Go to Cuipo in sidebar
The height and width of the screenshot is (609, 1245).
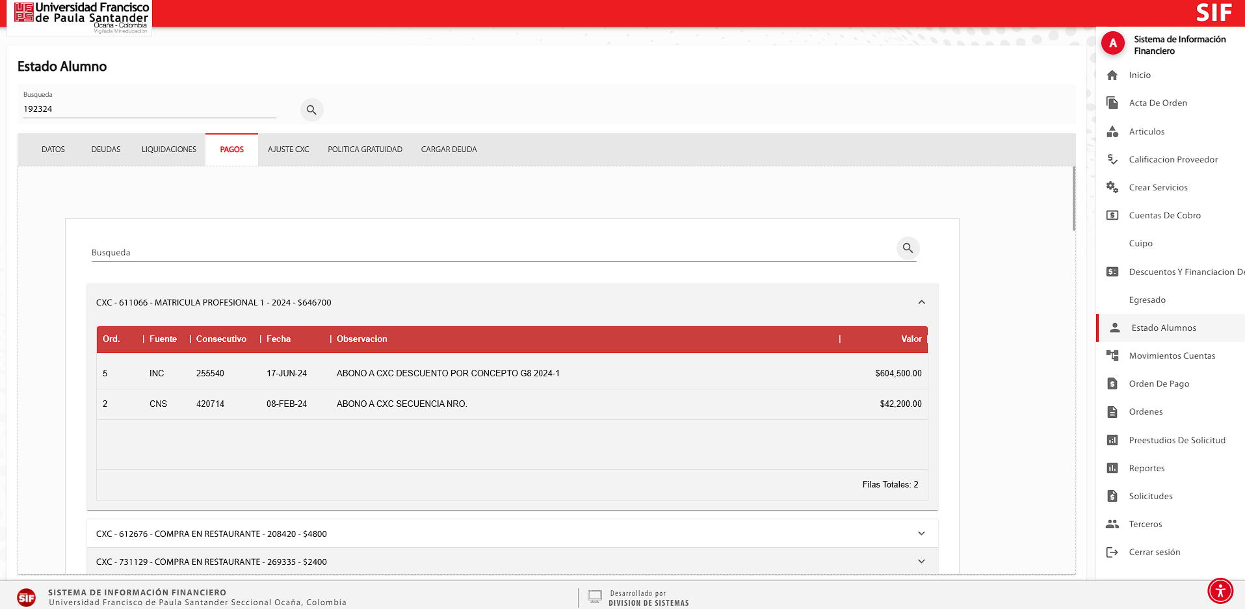[x=1141, y=243]
